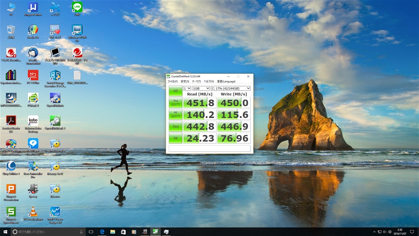419x236 pixels.
Task: Select the iMacros Examples desktop icon
Action: 55,145
